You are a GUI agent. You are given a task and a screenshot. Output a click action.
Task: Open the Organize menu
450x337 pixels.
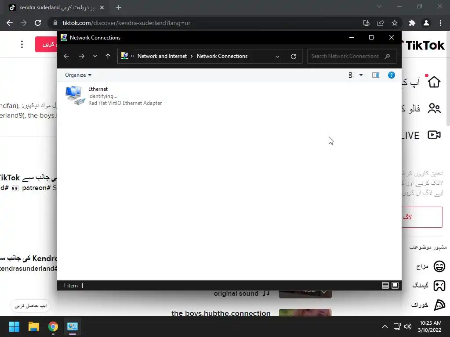(78, 75)
